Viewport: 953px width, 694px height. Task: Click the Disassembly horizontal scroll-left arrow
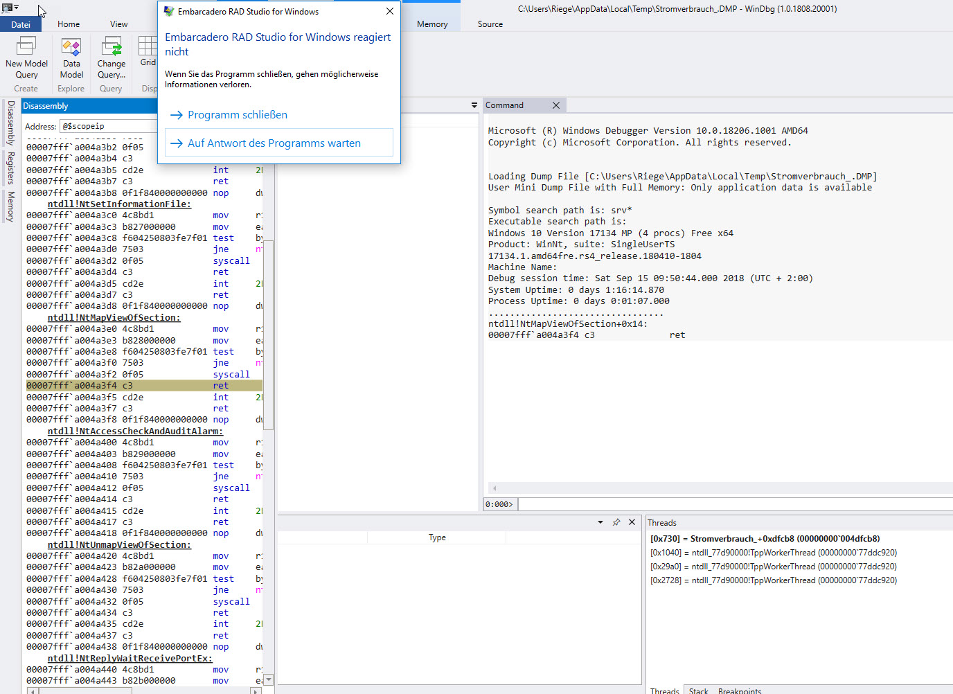click(x=32, y=691)
